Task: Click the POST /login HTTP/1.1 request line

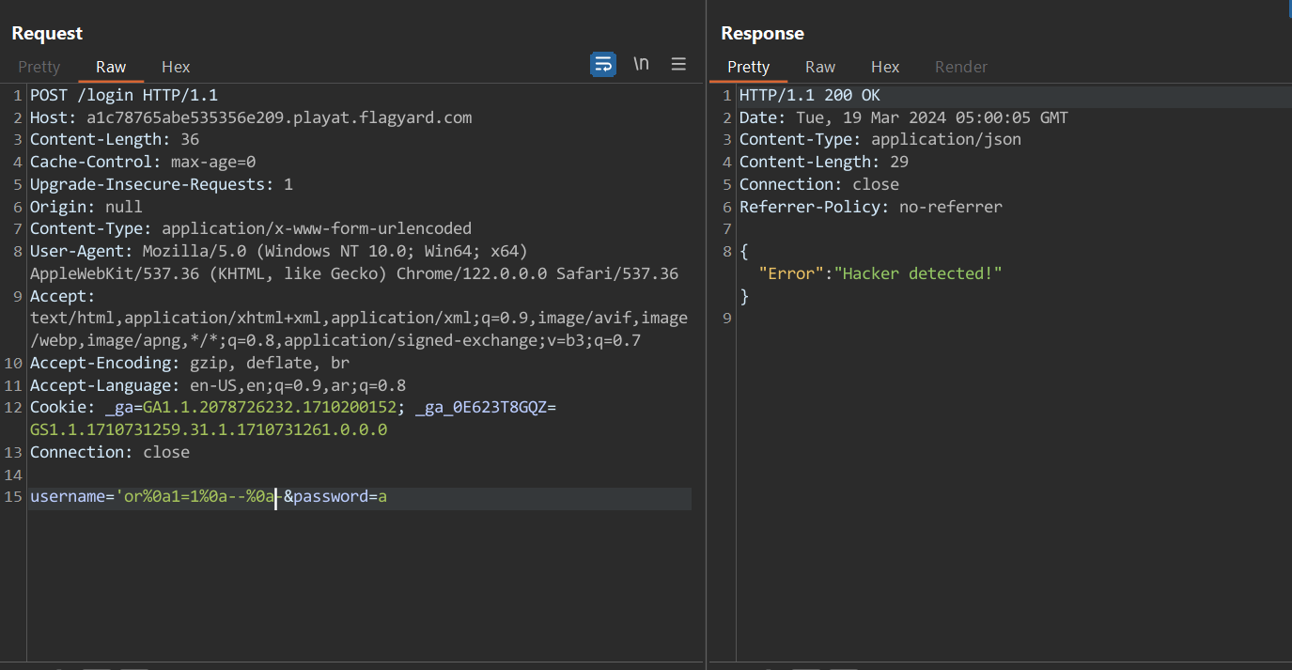Action: tap(124, 96)
